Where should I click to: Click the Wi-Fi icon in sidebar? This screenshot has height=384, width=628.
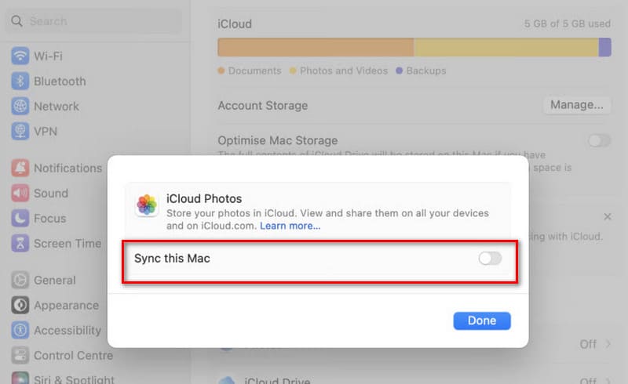click(x=20, y=56)
